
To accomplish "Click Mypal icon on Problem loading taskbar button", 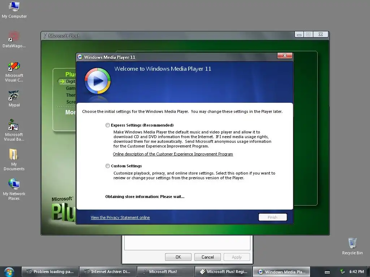I will pos(29,271).
